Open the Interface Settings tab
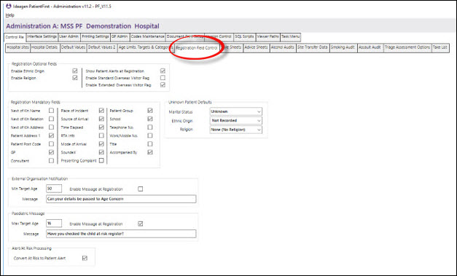 [42, 37]
